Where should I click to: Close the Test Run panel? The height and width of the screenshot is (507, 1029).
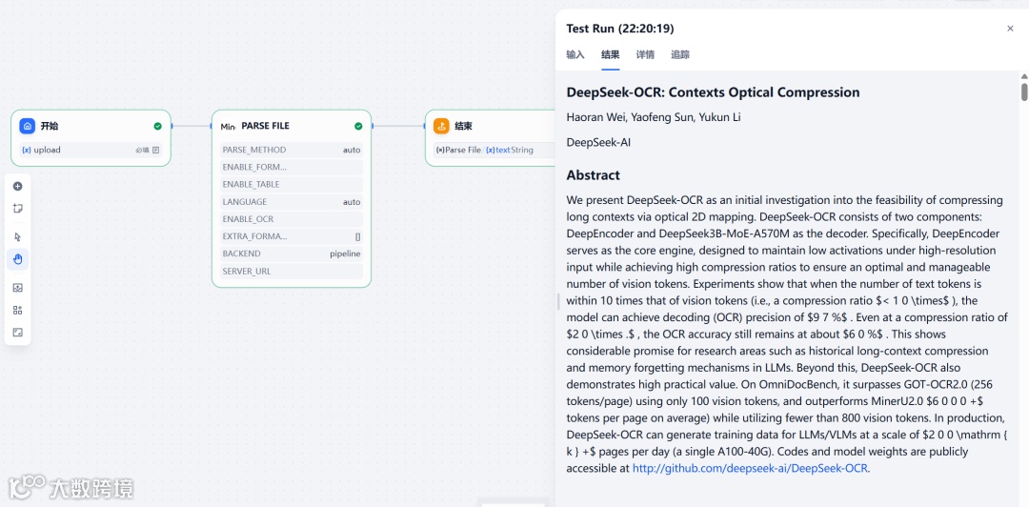coord(1010,29)
